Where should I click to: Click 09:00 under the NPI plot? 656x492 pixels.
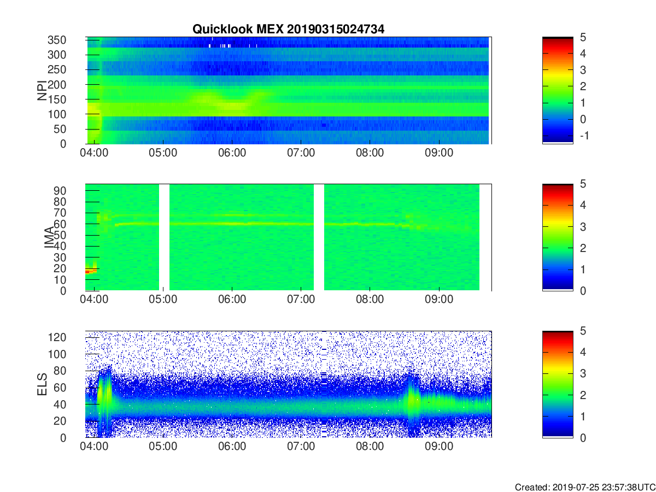(439, 153)
